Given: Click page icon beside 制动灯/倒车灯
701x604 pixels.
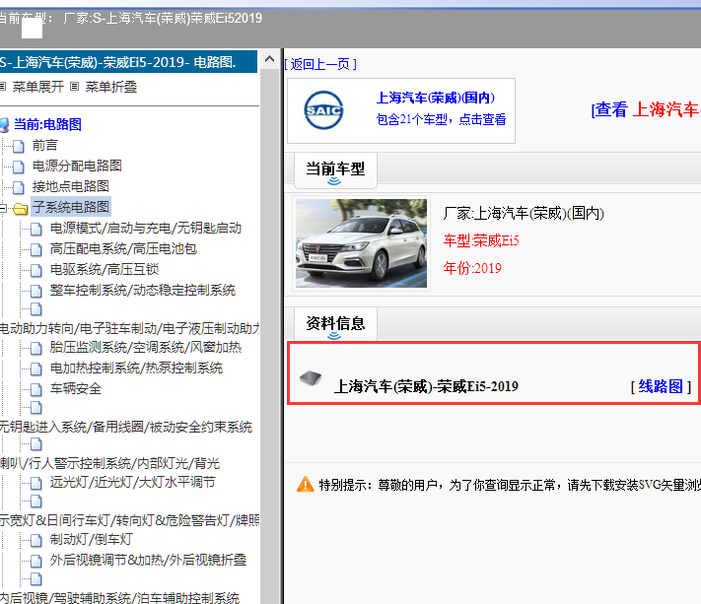Looking at the screenshot, I should click(36, 540).
